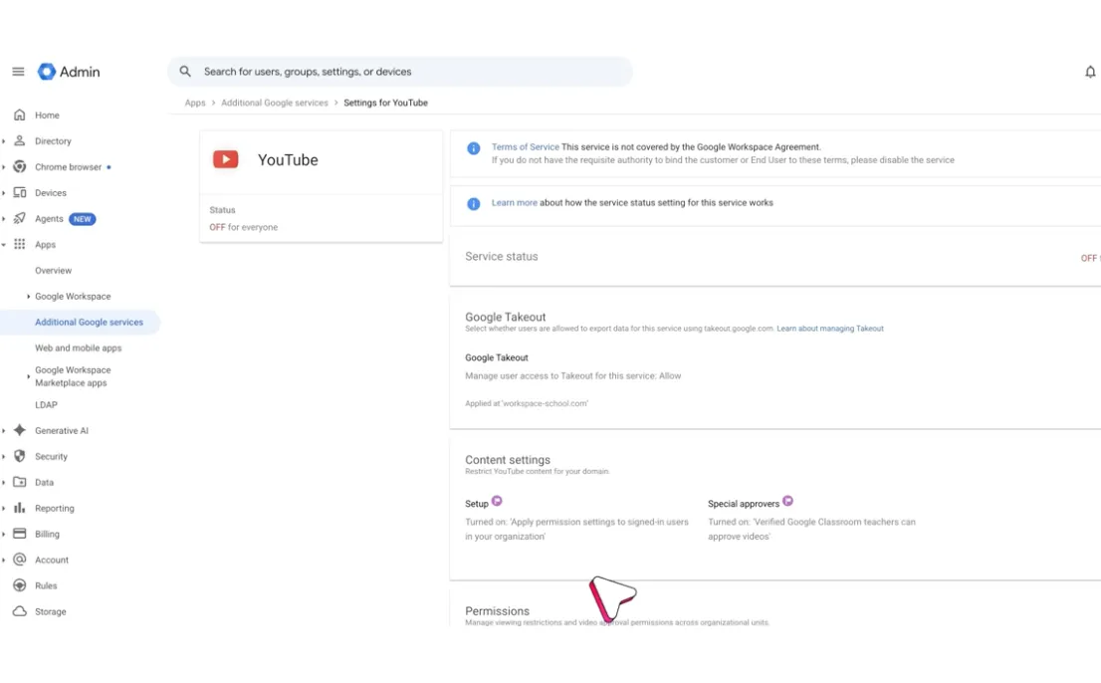Viewport: 1101px width, 683px height.
Task: Click the Security shield icon
Action: pos(20,456)
